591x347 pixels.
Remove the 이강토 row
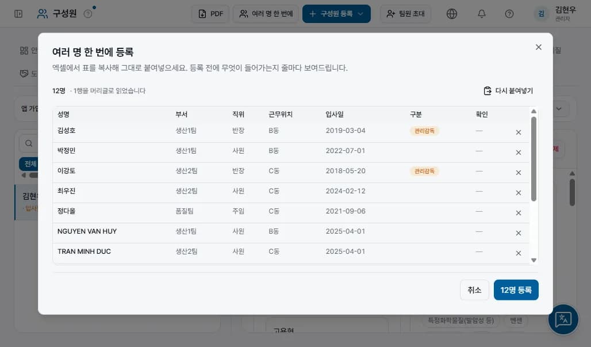(x=518, y=173)
